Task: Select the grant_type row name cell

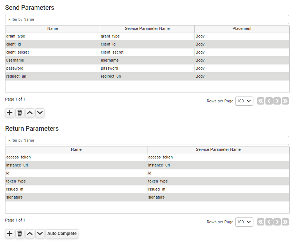Action: pos(52,36)
